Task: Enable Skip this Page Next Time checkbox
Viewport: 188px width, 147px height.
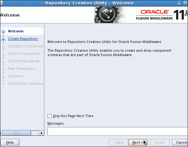Action: [49, 116]
